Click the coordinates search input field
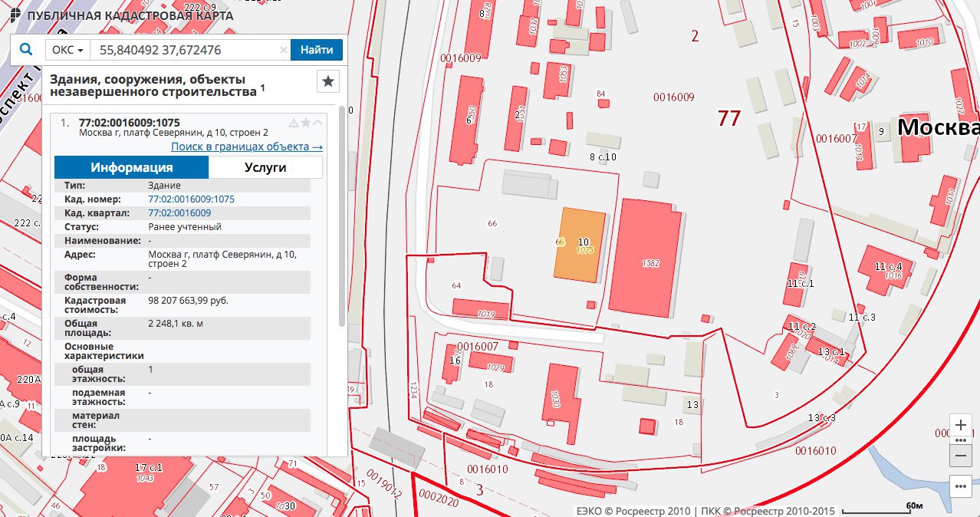This screenshot has height=517, width=980. (184, 51)
